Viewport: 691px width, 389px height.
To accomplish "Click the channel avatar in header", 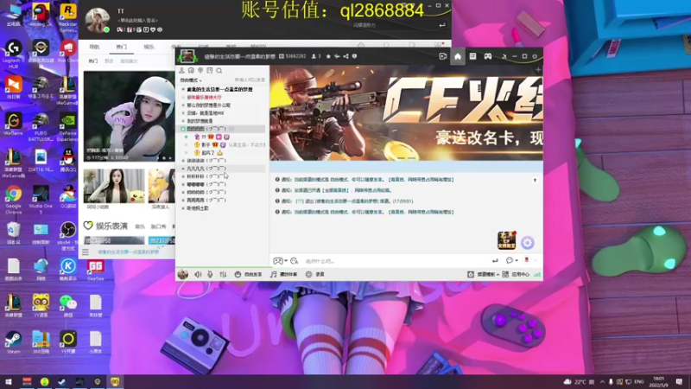I will [187, 56].
